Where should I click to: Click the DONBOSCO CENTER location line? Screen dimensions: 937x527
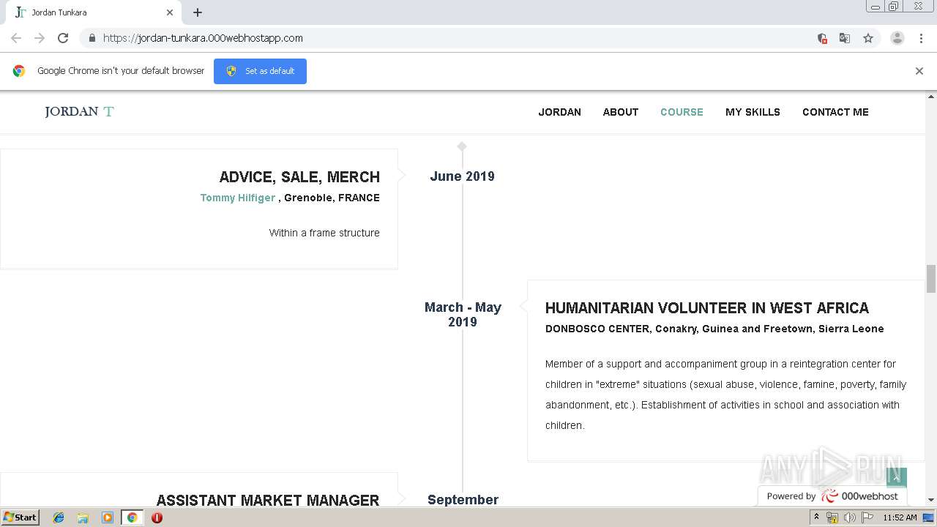point(714,329)
